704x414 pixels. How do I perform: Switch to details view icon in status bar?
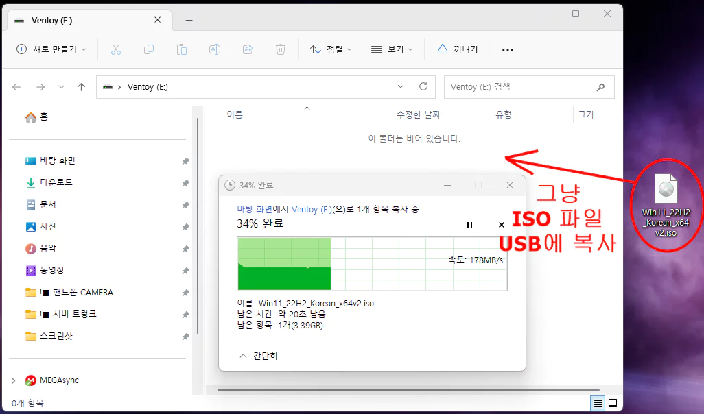point(598,403)
